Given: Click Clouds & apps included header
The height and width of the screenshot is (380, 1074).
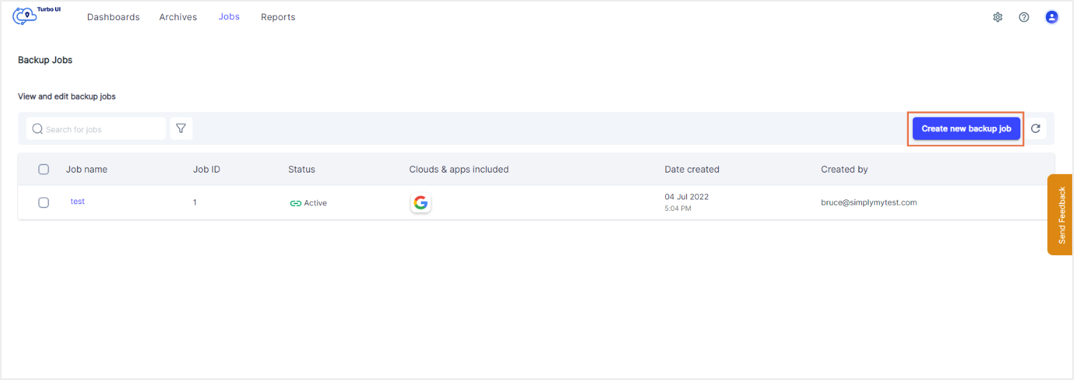Looking at the screenshot, I should [459, 169].
